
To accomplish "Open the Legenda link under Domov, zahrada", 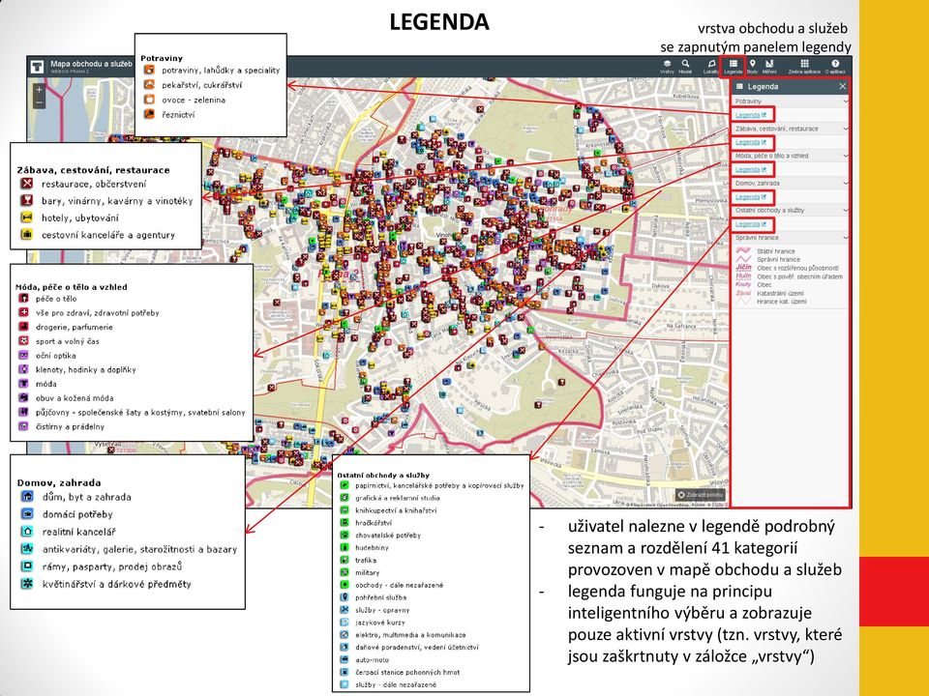I will pyautogui.click(x=751, y=196).
